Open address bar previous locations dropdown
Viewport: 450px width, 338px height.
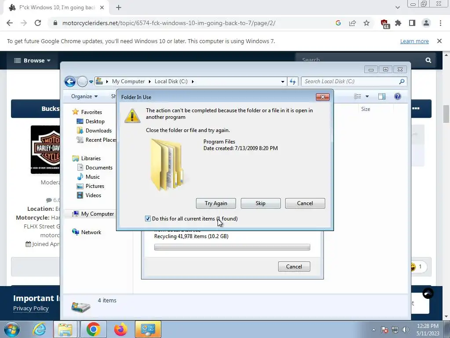[x=283, y=81]
